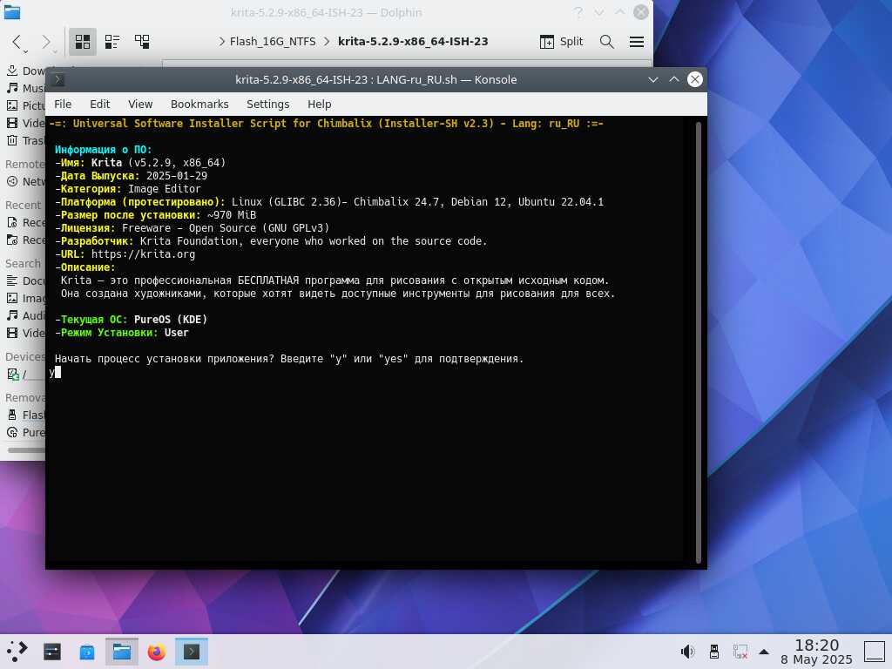The image size is (892, 669).
Task: Open the disconnected network tray icon
Action: 740,652
